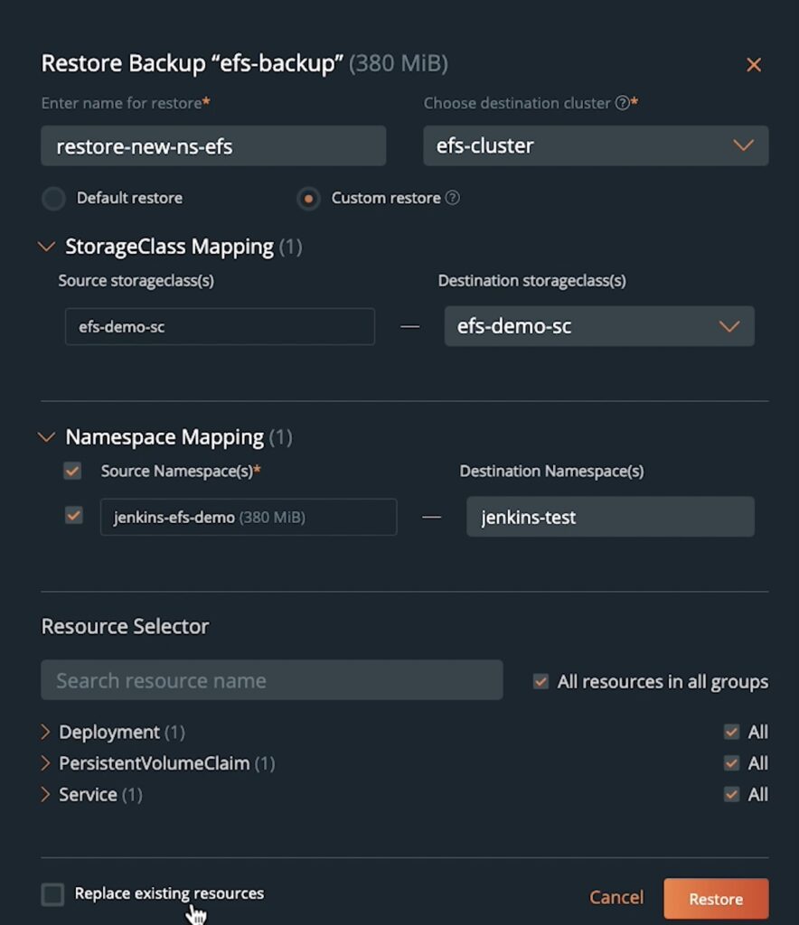The height and width of the screenshot is (925, 799).
Task: Expand the PersistentVolumeClaim resource group
Action: [x=46, y=763]
